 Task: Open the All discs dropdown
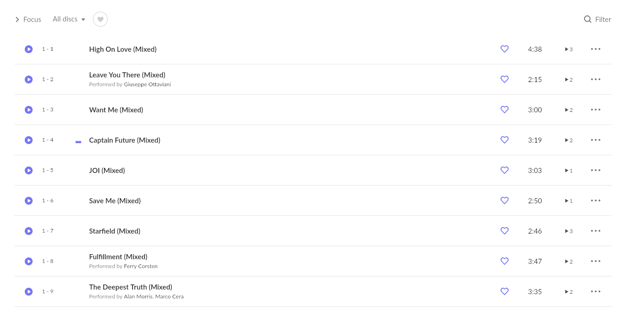tap(69, 19)
